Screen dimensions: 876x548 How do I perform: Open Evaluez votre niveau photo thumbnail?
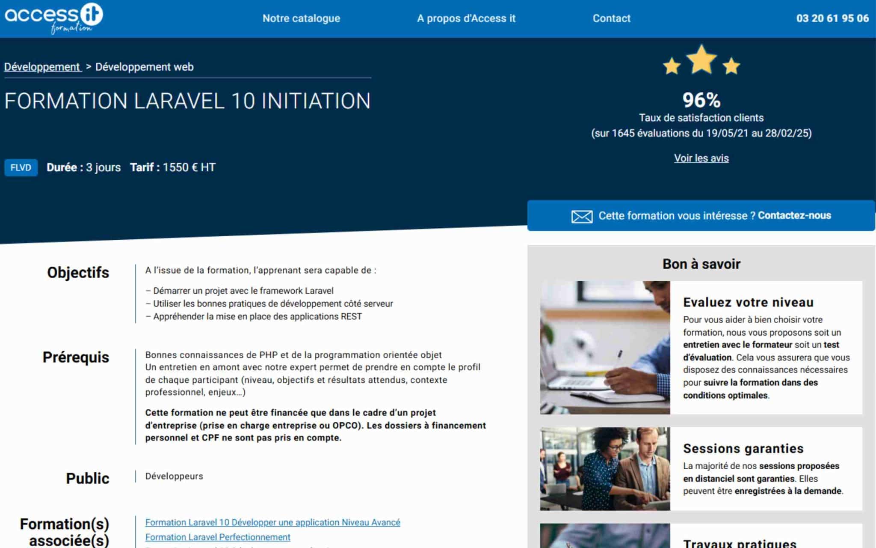point(605,347)
